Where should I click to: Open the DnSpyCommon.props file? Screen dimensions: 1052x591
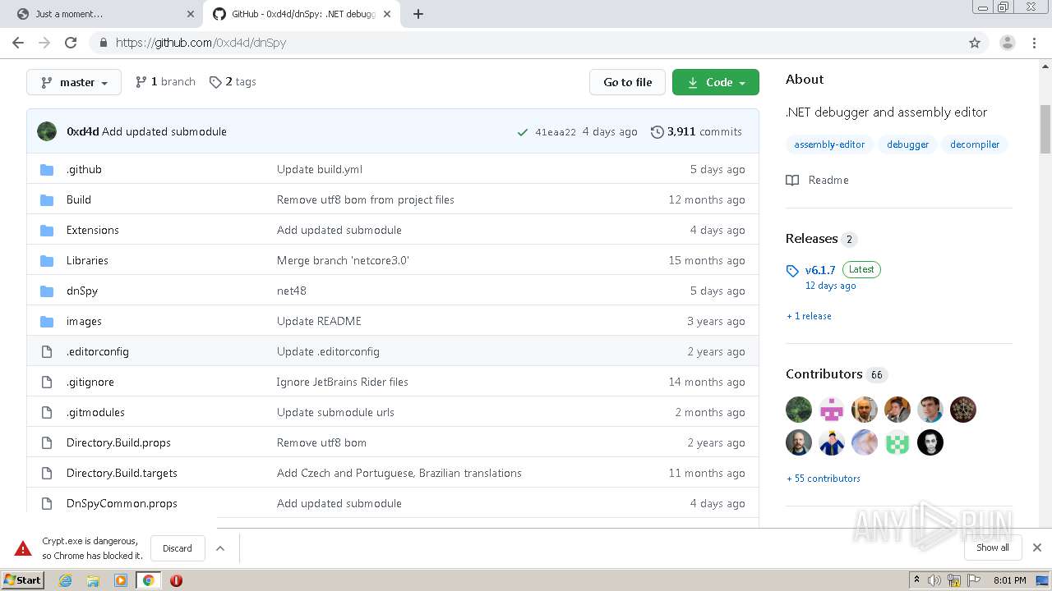[x=122, y=503]
